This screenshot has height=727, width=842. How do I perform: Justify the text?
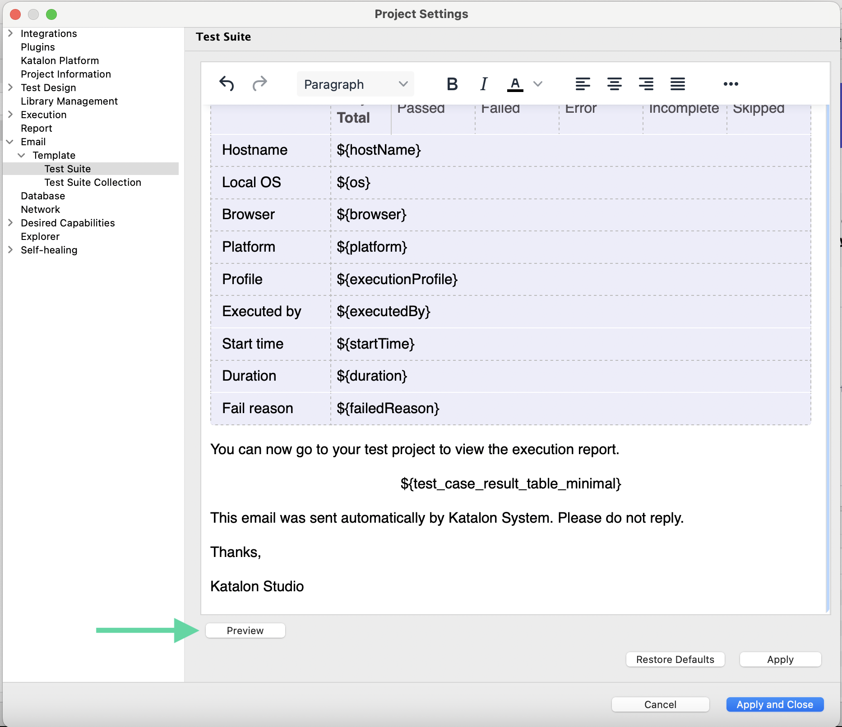point(677,84)
